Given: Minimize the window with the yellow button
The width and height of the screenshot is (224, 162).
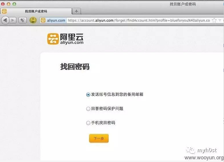Looking at the screenshot, I should pyautogui.click(x=8, y=4).
